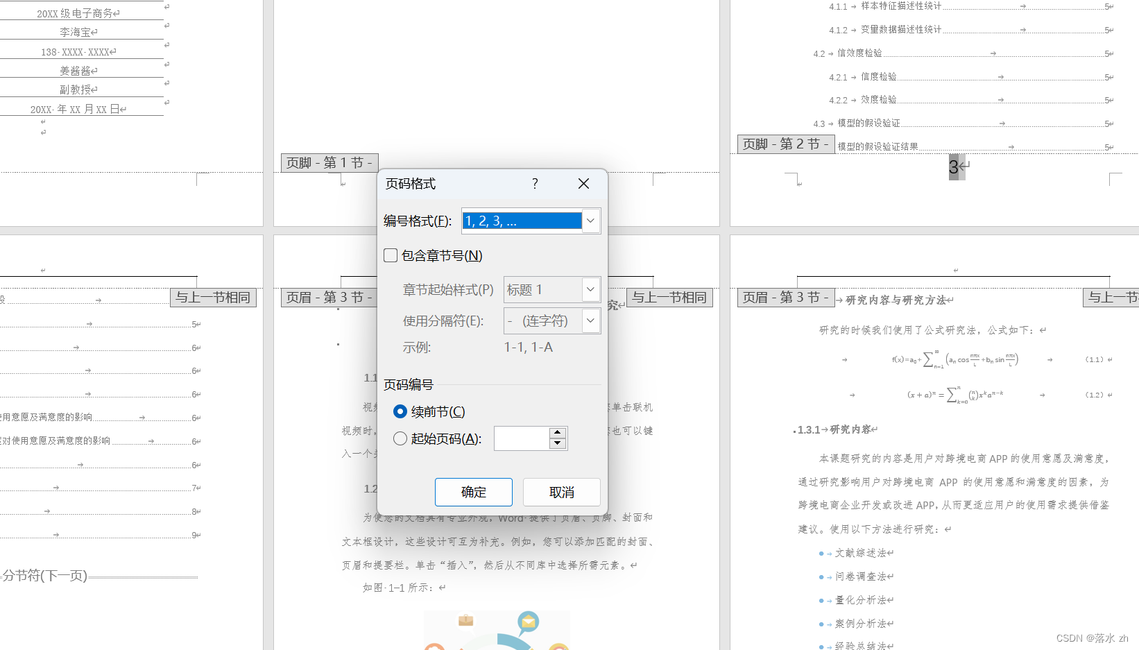Click the help question mark in 页码格式 dialog
1139x650 pixels.
click(535, 183)
